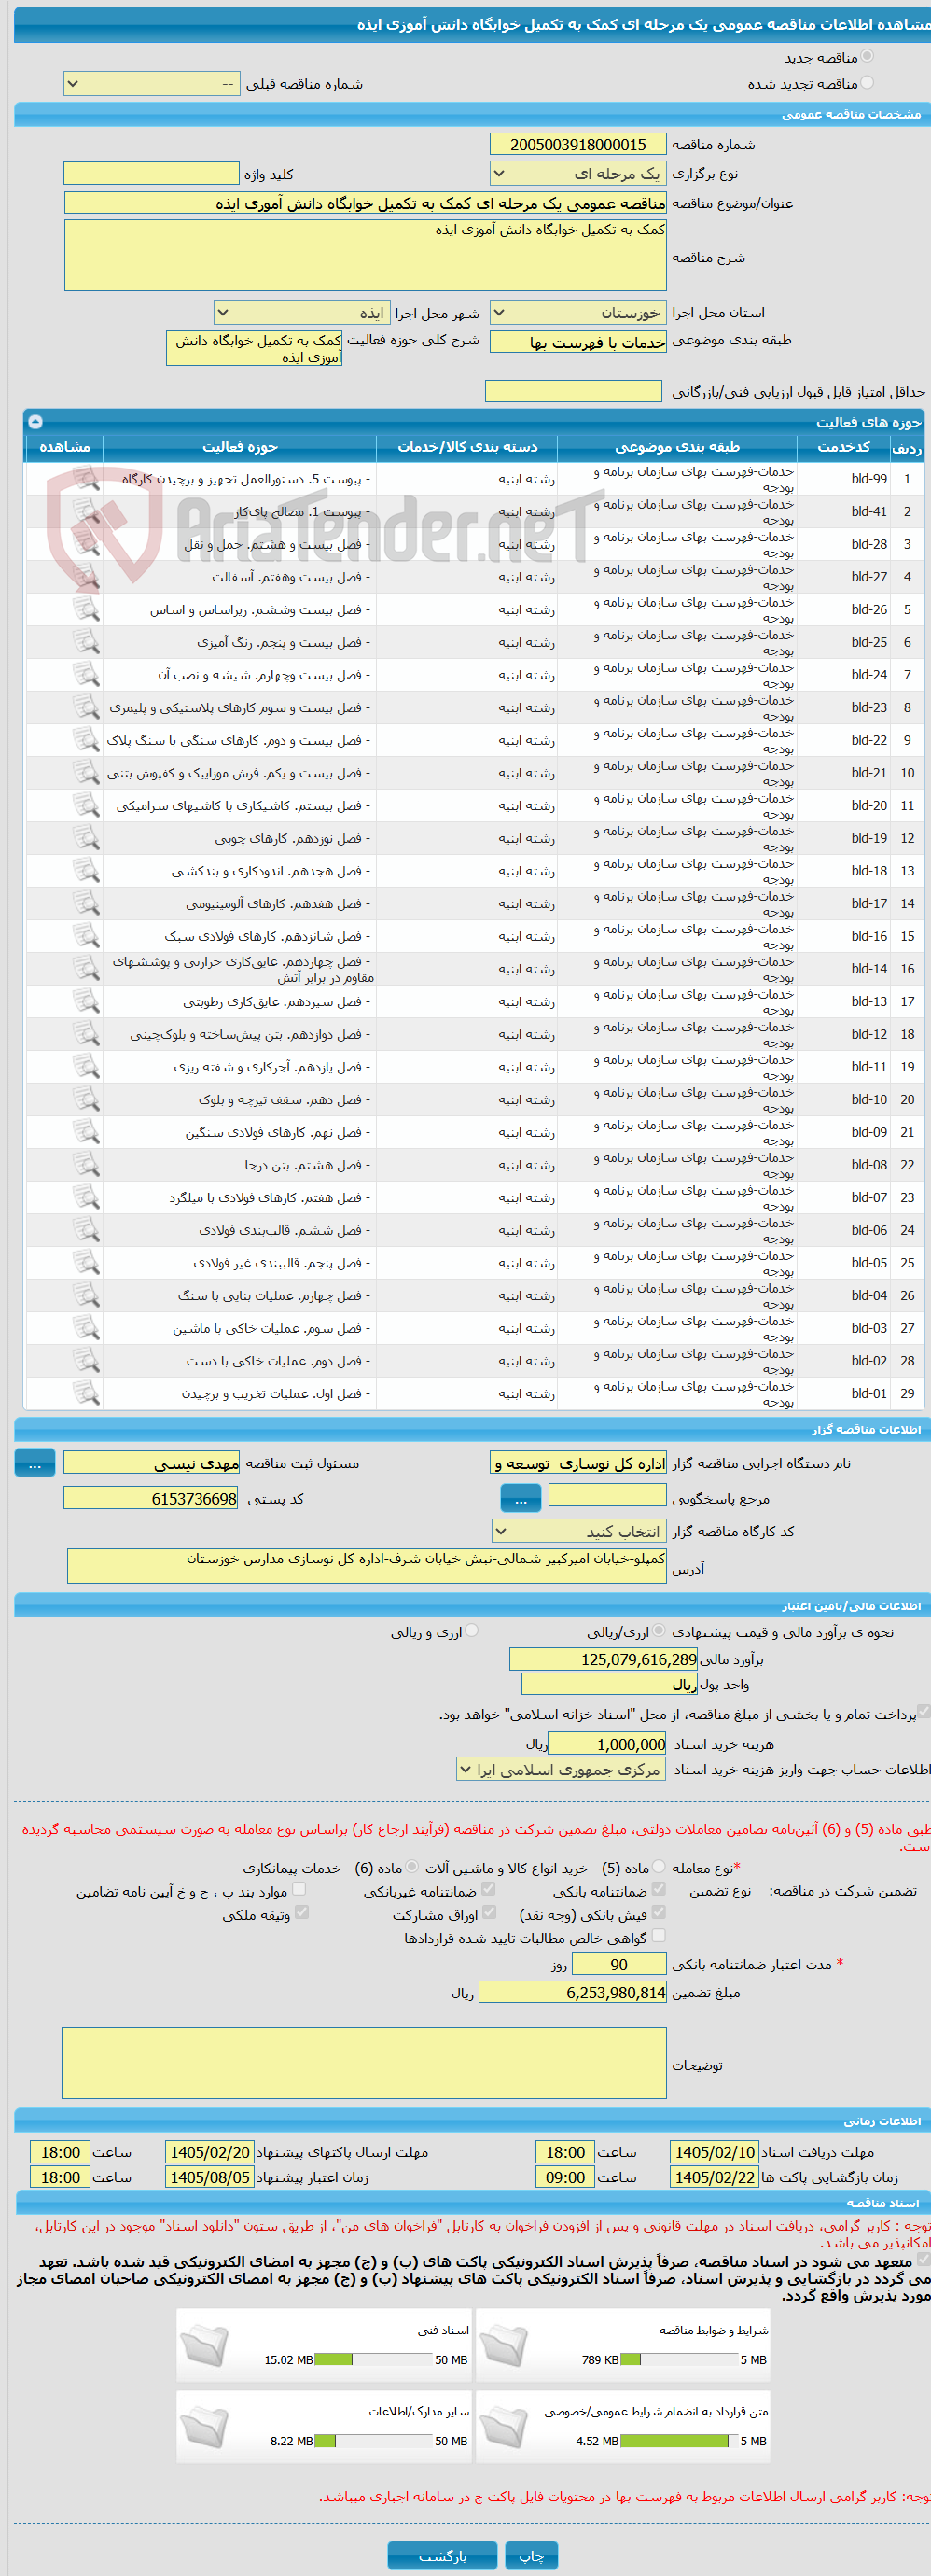Click the کلید واژه input field
Viewport: 931px width, 2576px height.
[x=151, y=173]
